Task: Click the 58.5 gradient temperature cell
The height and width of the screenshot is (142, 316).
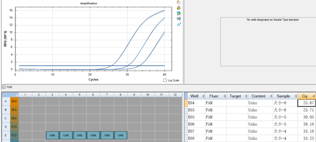Action: pyautogui.click(x=14, y=119)
